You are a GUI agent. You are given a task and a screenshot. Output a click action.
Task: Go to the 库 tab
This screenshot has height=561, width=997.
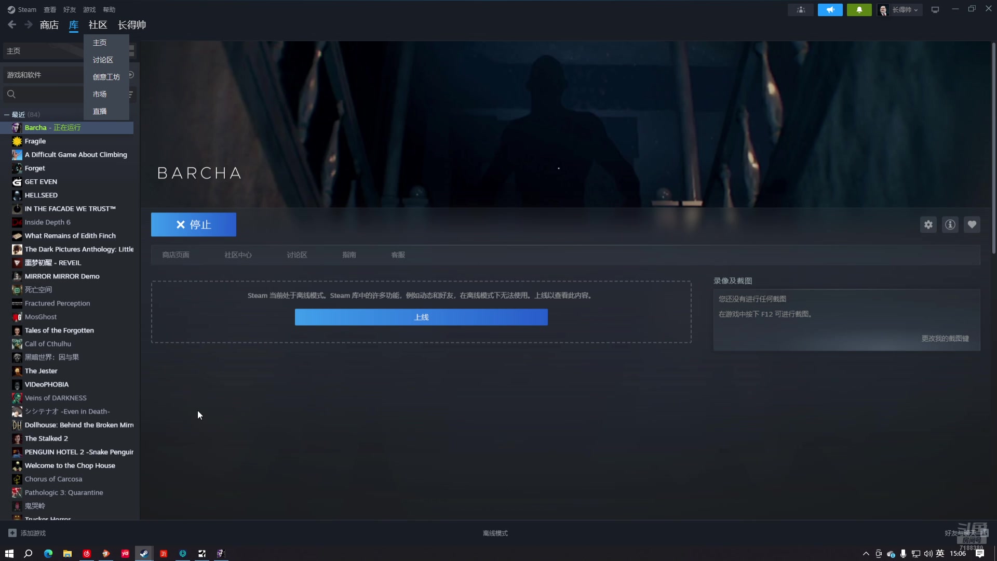(x=74, y=25)
